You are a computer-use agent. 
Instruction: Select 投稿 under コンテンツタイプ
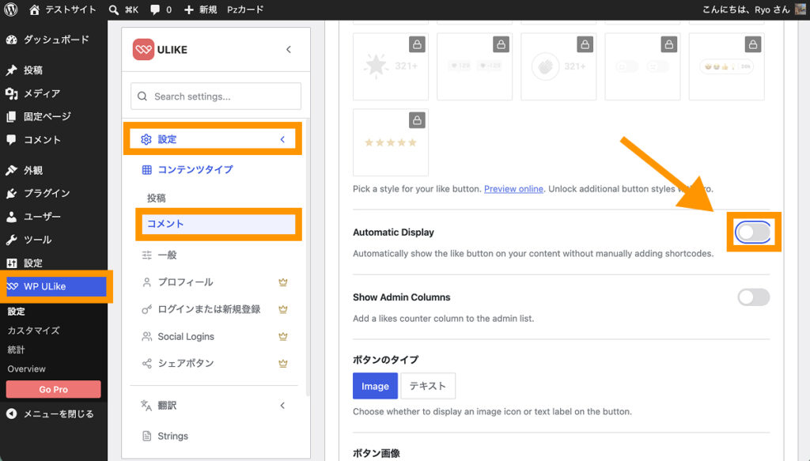click(157, 198)
